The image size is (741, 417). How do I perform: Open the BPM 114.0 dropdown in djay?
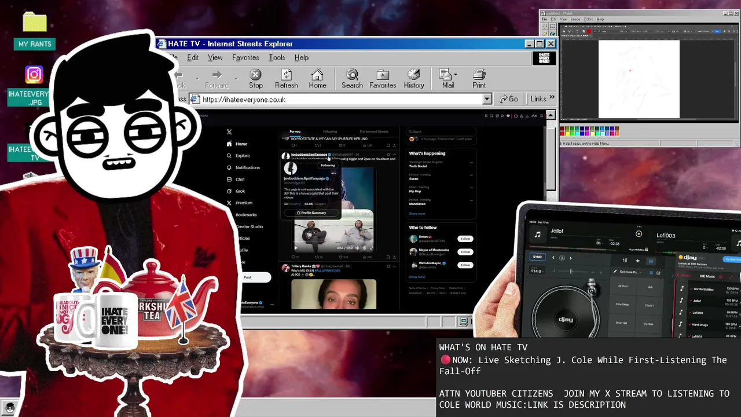[537, 270]
